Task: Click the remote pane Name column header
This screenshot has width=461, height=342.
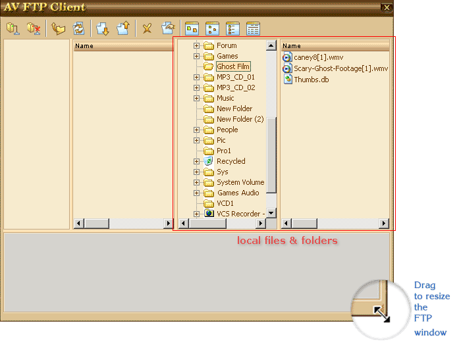Action: coord(124,46)
